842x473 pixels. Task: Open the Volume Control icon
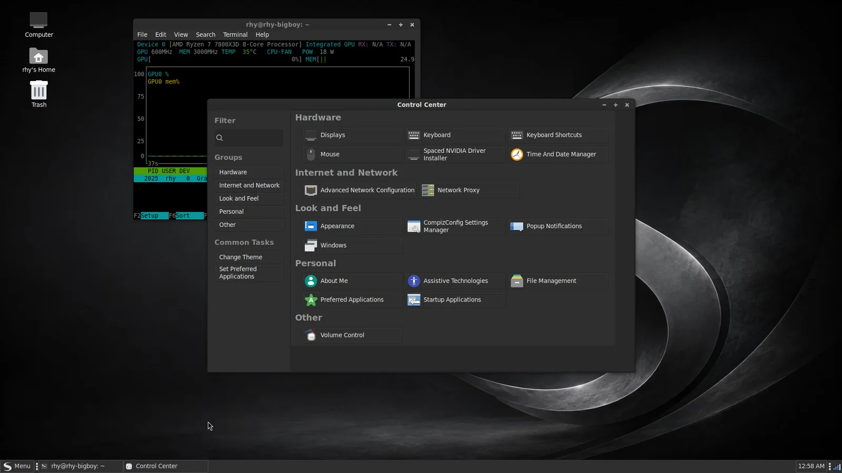(311, 335)
